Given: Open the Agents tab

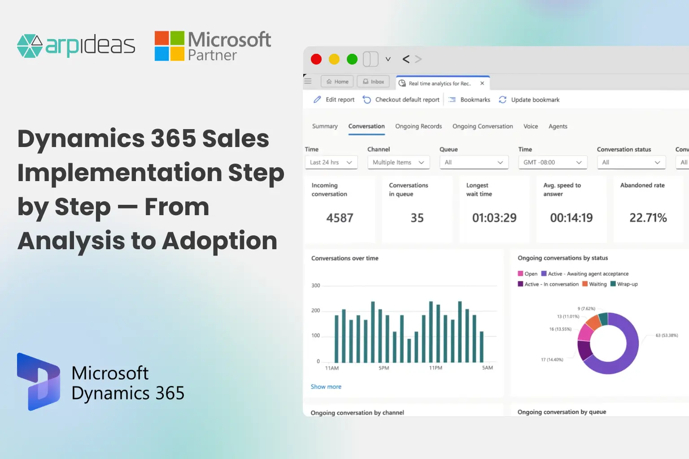Looking at the screenshot, I should (558, 126).
